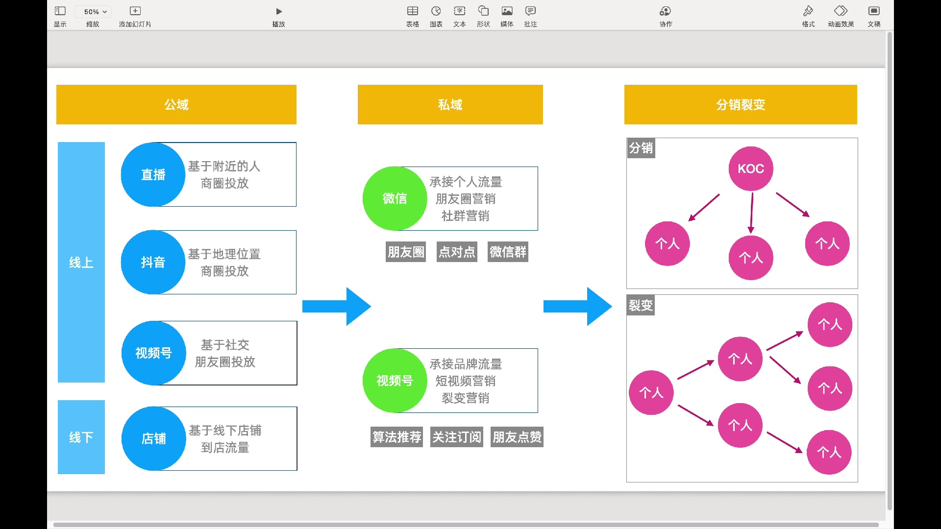The image size is (941, 529).
Task: Select the pink KOC circle
Action: tap(751, 168)
